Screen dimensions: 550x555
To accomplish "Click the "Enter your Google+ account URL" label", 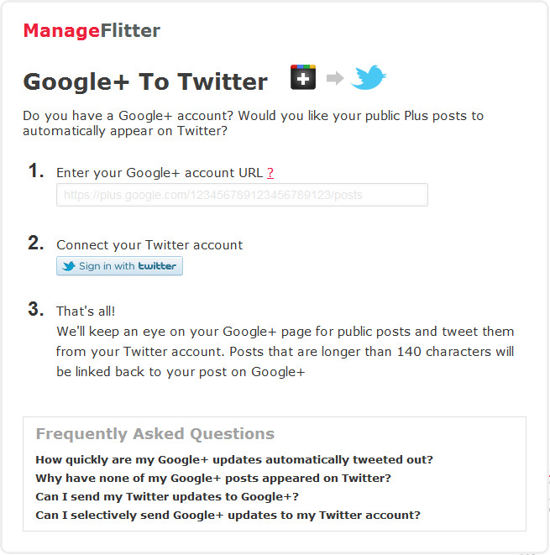I will coord(160,173).
